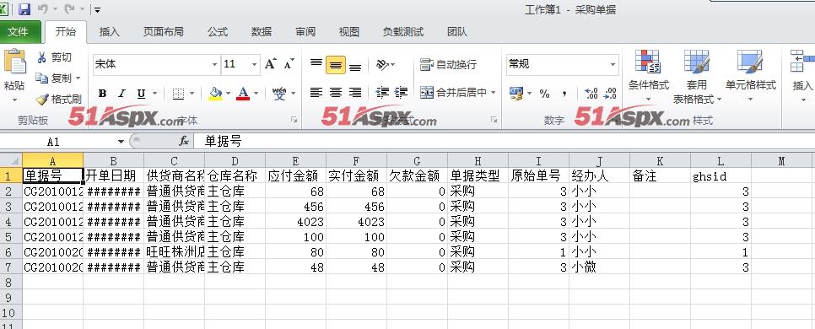Screen dimensions: 815x329
Task: Click Merge and Center (合并后居中)
Action: point(453,93)
